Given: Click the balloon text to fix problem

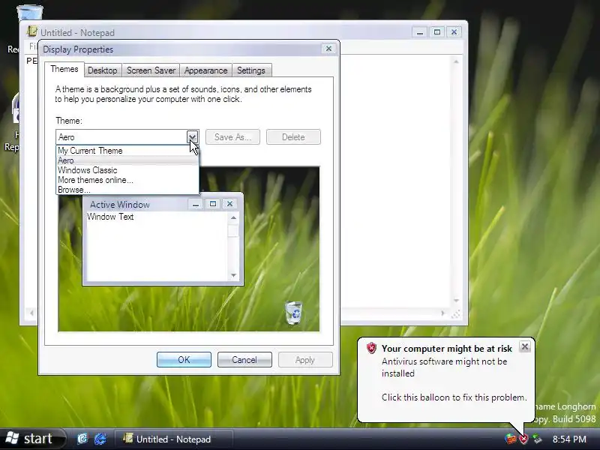Looking at the screenshot, I should [x=454, y=397].
